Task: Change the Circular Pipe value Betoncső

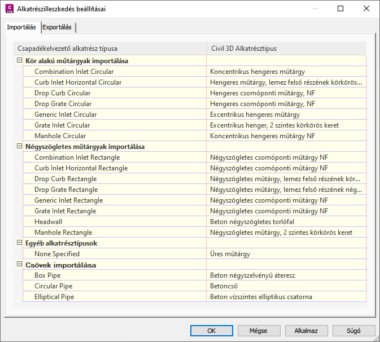Action: click(286, 286)
